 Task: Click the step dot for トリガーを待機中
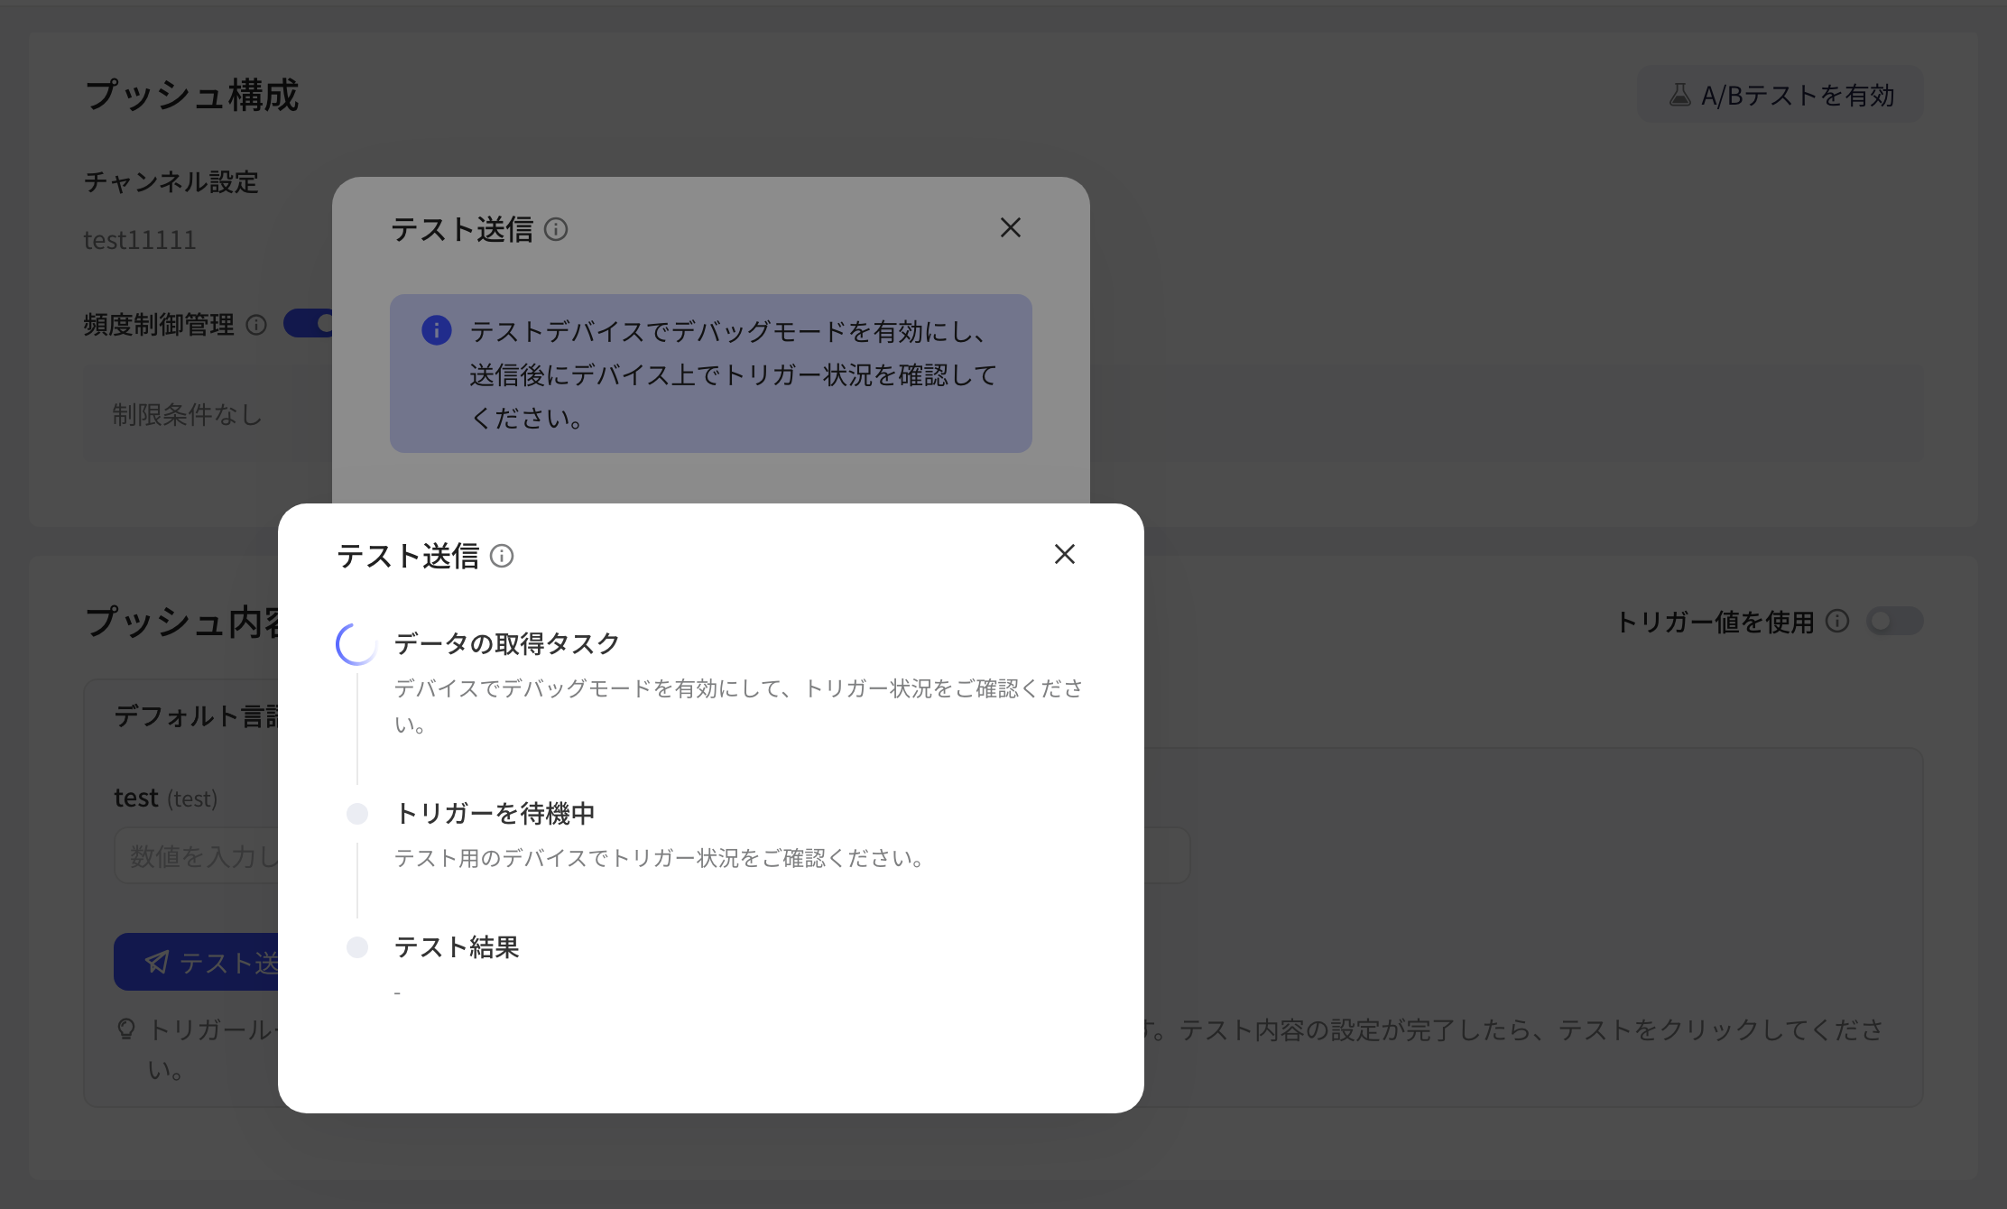357,814
